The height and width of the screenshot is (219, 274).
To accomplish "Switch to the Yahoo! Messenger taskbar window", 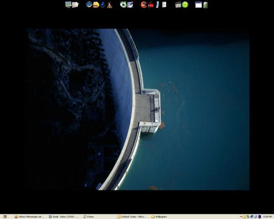I will (x=29, y=217).
